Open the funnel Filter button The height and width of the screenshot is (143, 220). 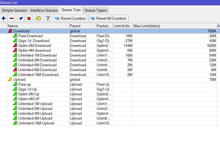[x=48, y=18]
